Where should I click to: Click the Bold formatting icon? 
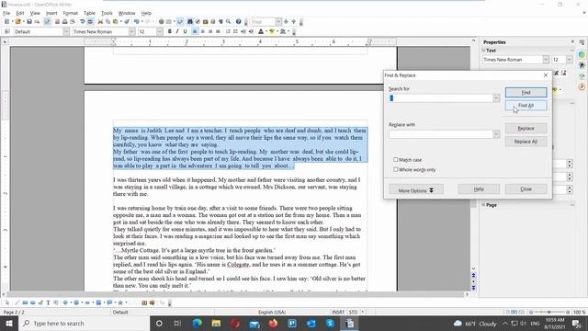click(x=169, y=31)
